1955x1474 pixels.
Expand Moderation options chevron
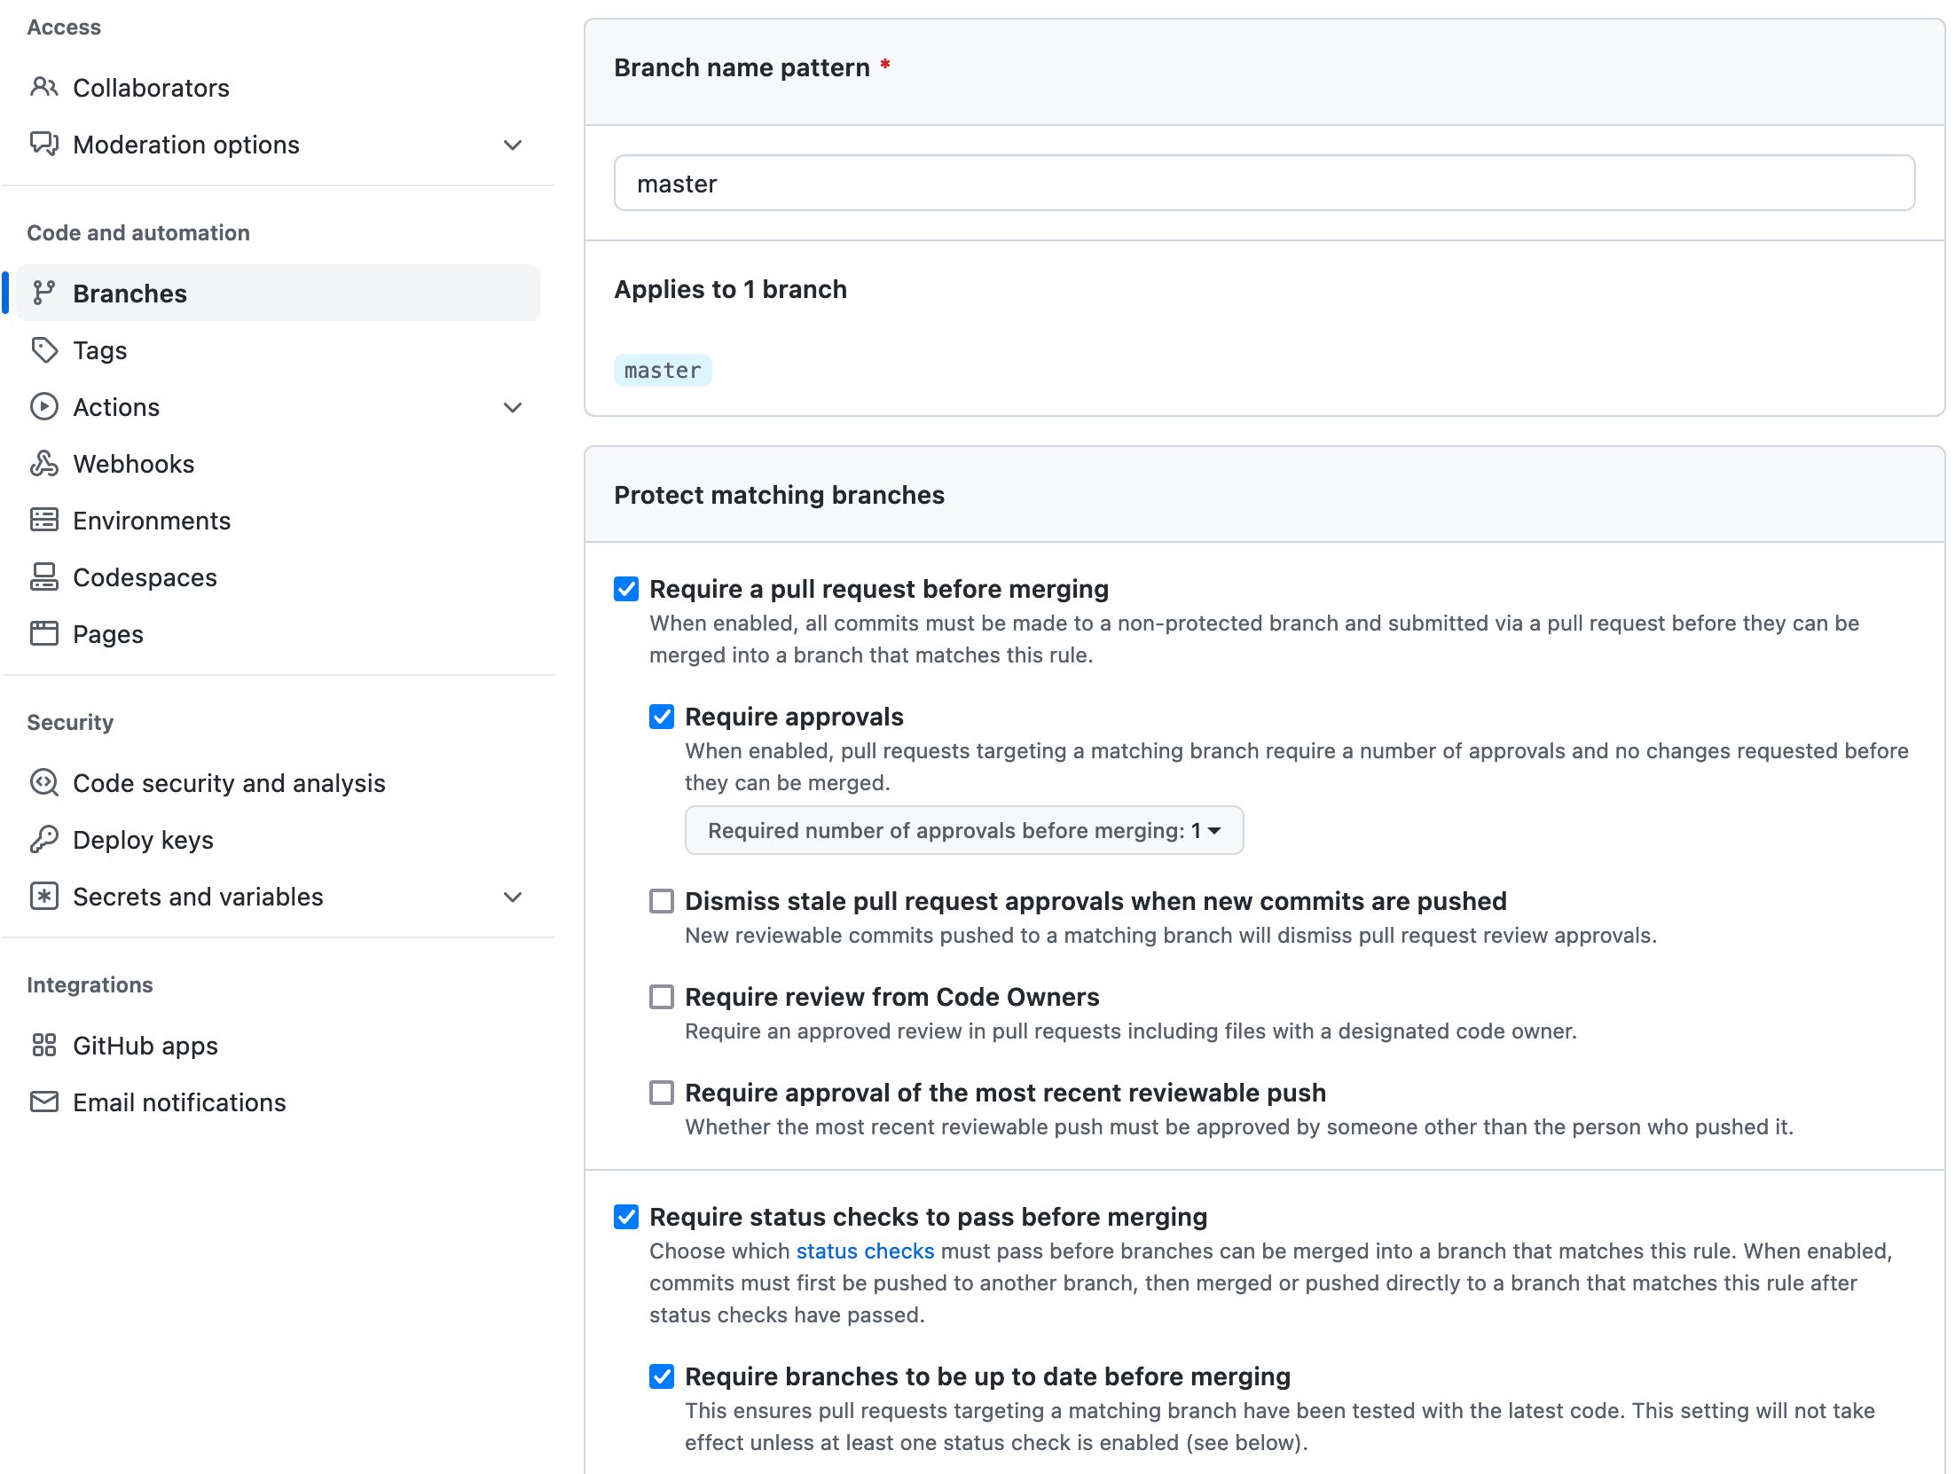[513, 145]
